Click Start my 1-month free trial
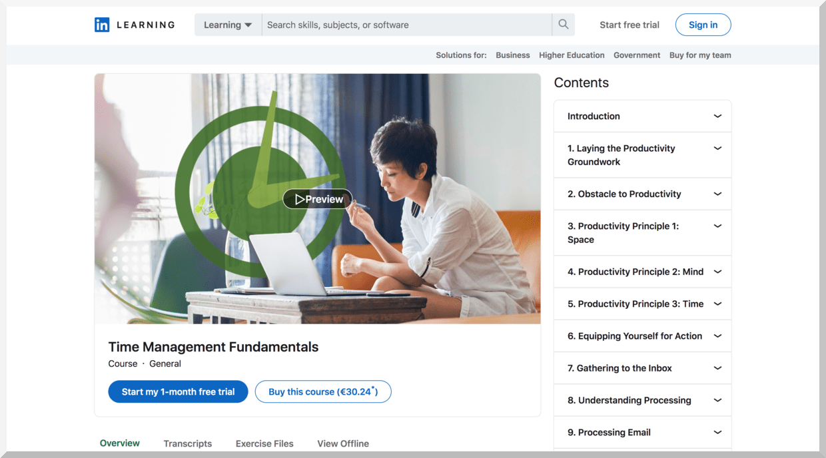826x458 pixels. click(x=178, y=392)
